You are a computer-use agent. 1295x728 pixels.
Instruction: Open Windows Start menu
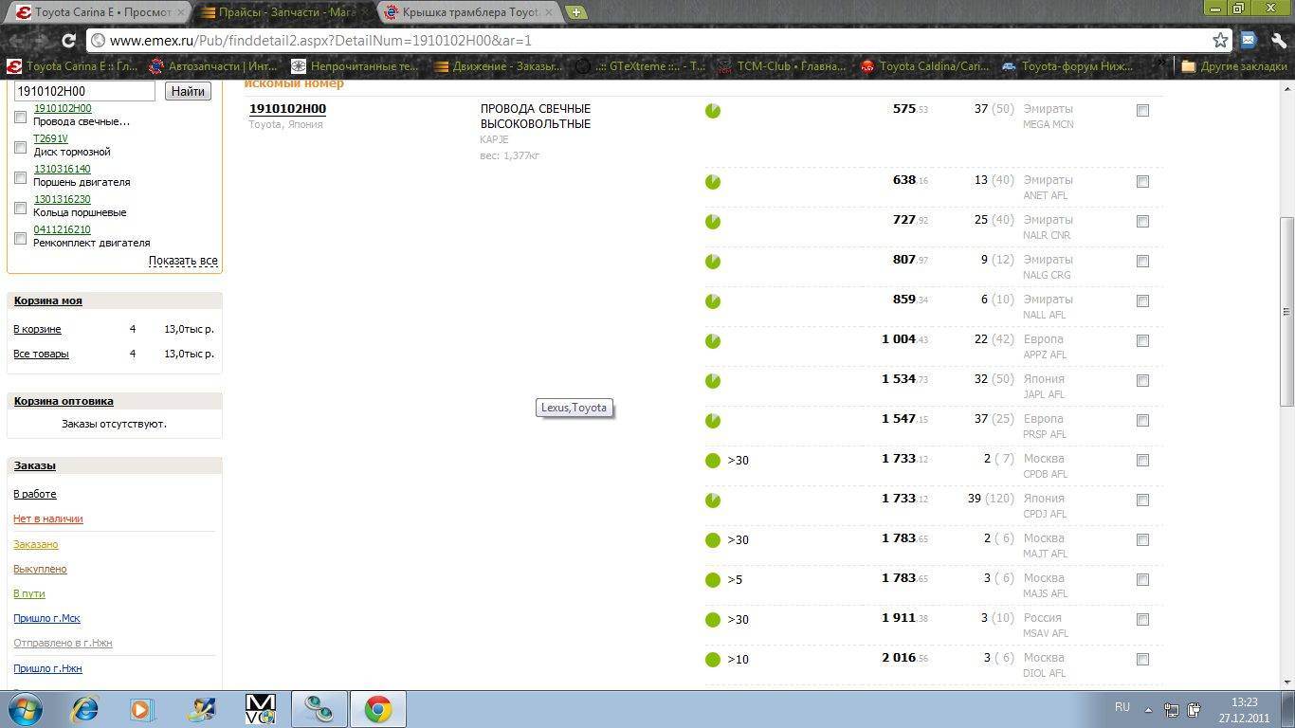tap(26, 709)
